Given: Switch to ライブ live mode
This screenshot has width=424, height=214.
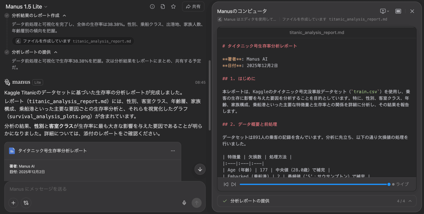Looking at the screenshot, I should click(400, 184).
